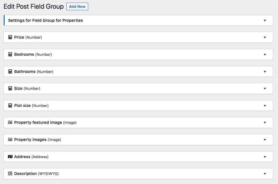Click the calculator icon beside Price

[10, 37]
